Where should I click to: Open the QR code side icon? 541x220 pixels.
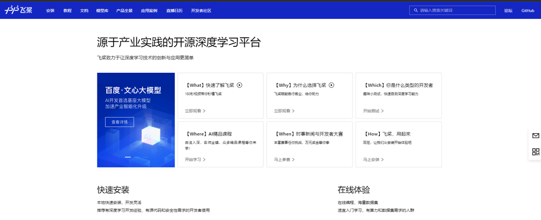click(536, 152)
